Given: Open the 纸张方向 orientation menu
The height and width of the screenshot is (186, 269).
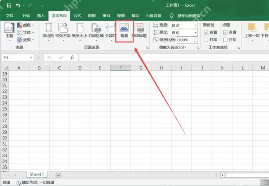Looking at the screenshot, I should [63, 32].
